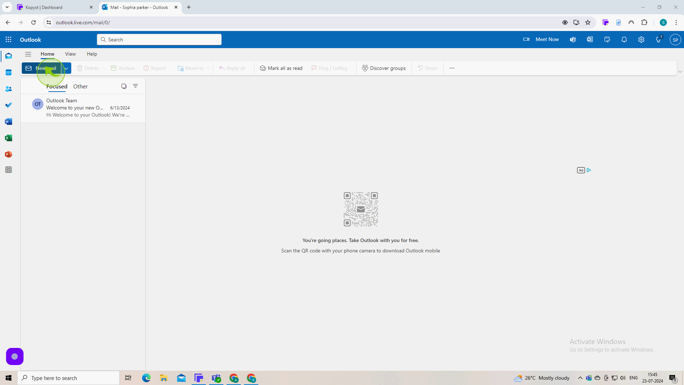Open the Chrome extensions puzzle icon
This screenshot has width=684, height=385.
click(x=644, y=22)
